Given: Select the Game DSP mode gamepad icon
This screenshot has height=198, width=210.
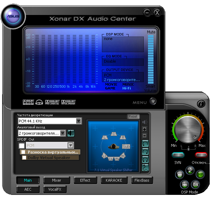Looking at the screenshot, I should pos(184,185).
